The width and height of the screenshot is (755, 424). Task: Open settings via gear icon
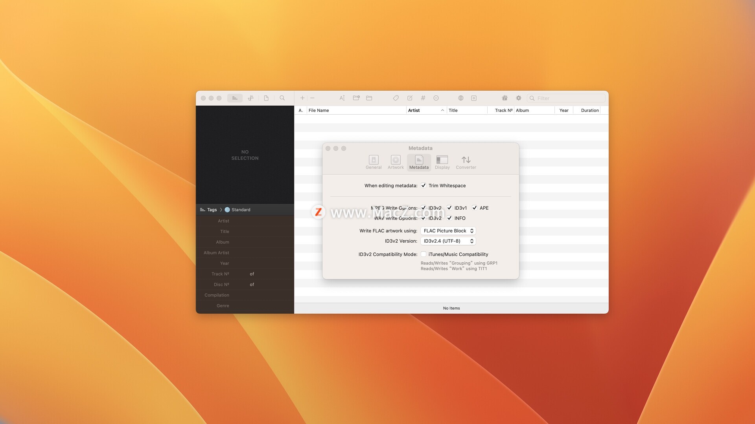(519, 98)
